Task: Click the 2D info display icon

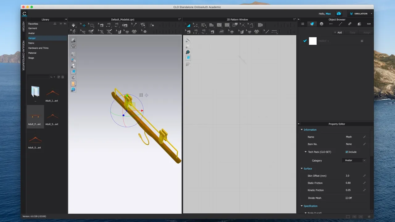Action: 188,52
